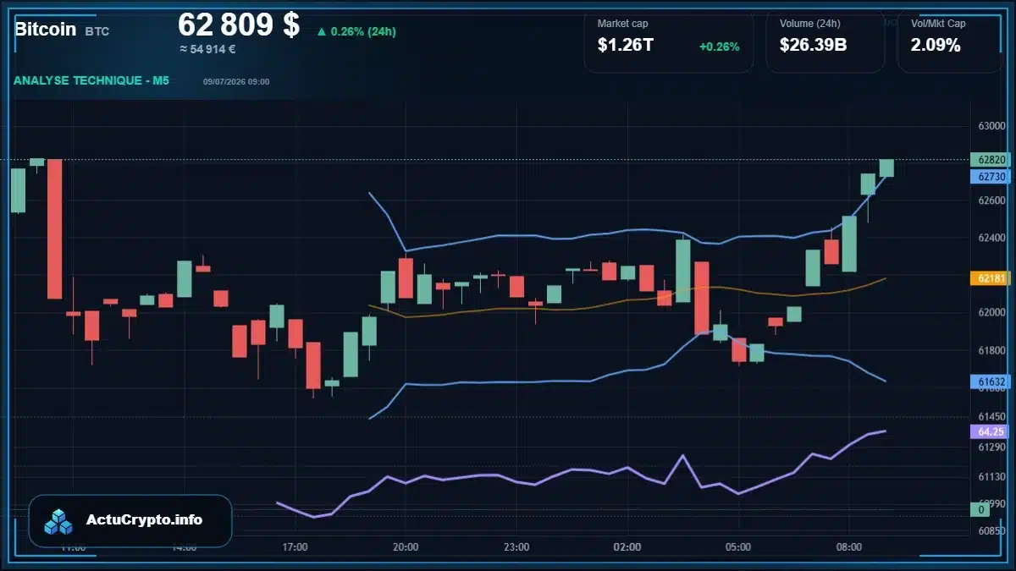Click the 62600 price axis label

click(x=991, y=200)
